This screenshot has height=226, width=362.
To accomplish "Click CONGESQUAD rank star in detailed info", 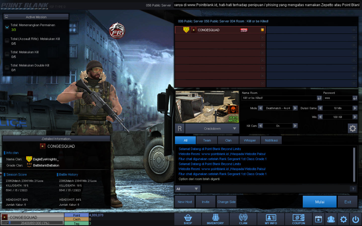I will pos(42,146).
